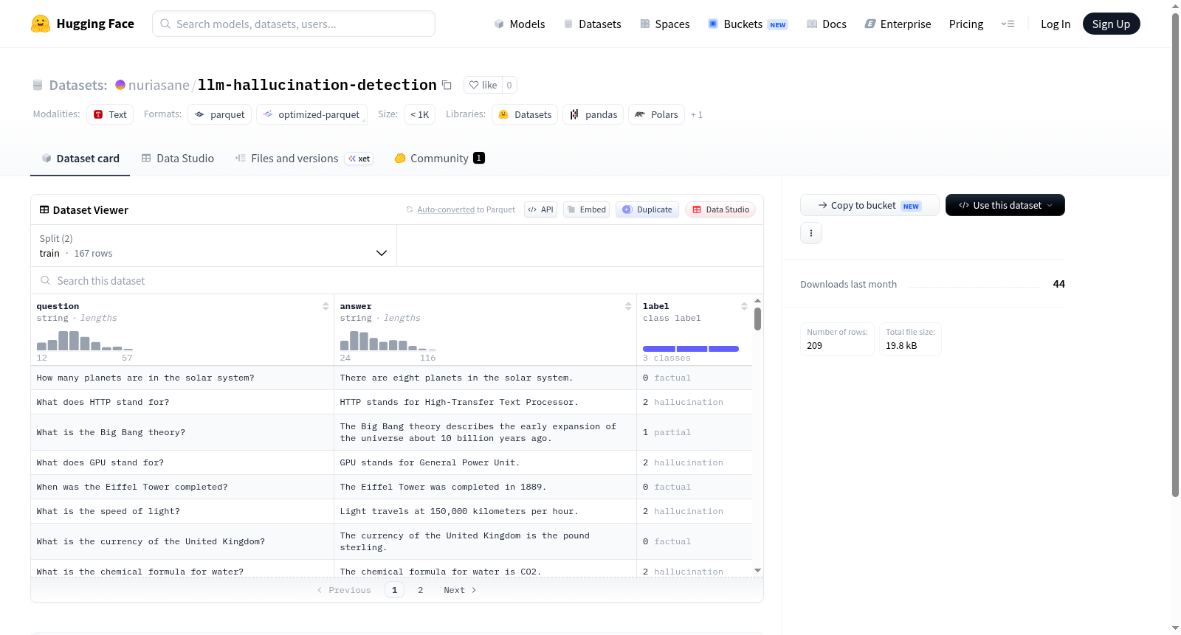Switch to Files and versions tab
Image resolution: width=1181 pixels, height=635 pixels.
point(304,158)
